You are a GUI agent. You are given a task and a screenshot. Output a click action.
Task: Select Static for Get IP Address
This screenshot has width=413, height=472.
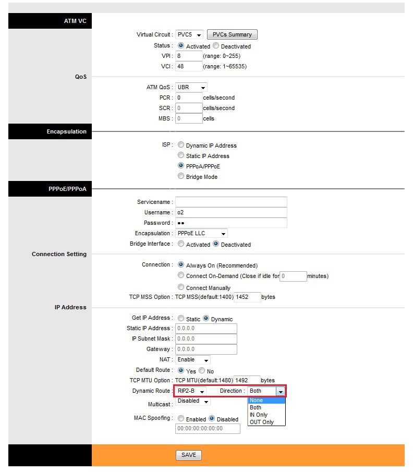pyautogui.click(x=180, y=318)
